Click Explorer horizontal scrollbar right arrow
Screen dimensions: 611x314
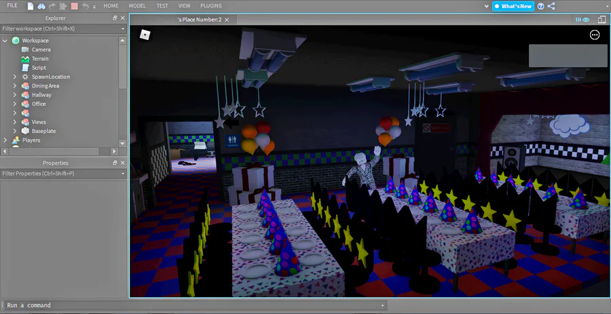pyautogui.click(x=114, y=151)
